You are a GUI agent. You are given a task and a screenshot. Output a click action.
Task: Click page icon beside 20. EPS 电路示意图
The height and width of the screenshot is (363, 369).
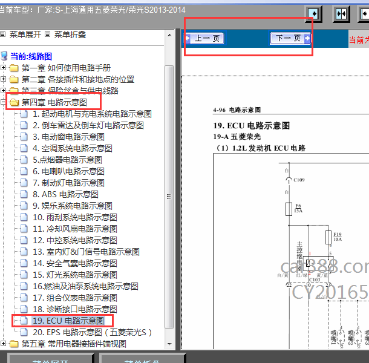(x=24, y=332)
